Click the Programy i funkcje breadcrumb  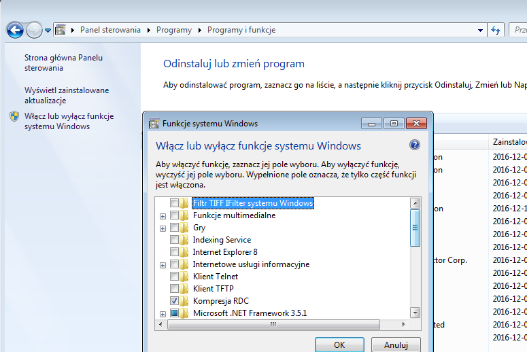(x=241, y=30)
